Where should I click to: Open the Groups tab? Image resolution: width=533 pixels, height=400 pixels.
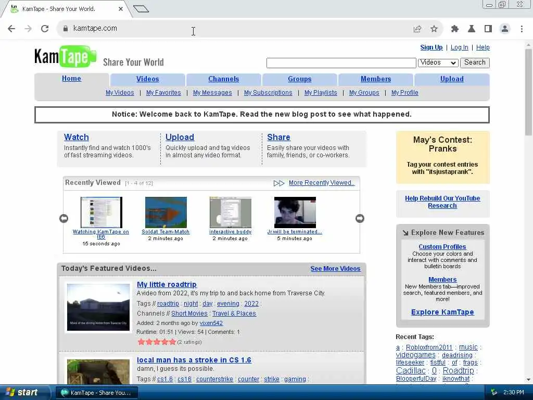tap(299, 79)
